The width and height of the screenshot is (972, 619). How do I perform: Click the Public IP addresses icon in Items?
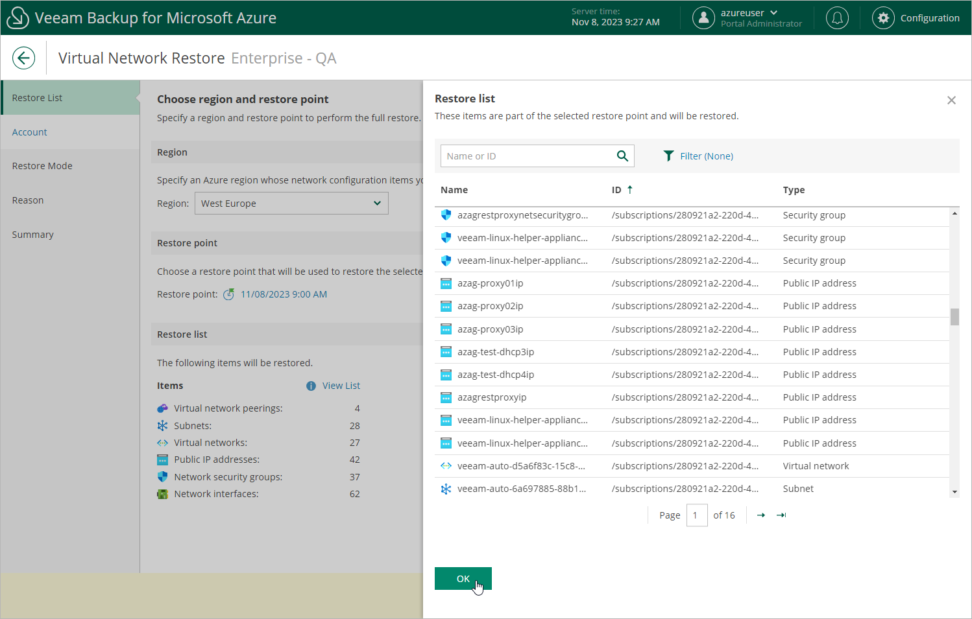tap(162, 460)
